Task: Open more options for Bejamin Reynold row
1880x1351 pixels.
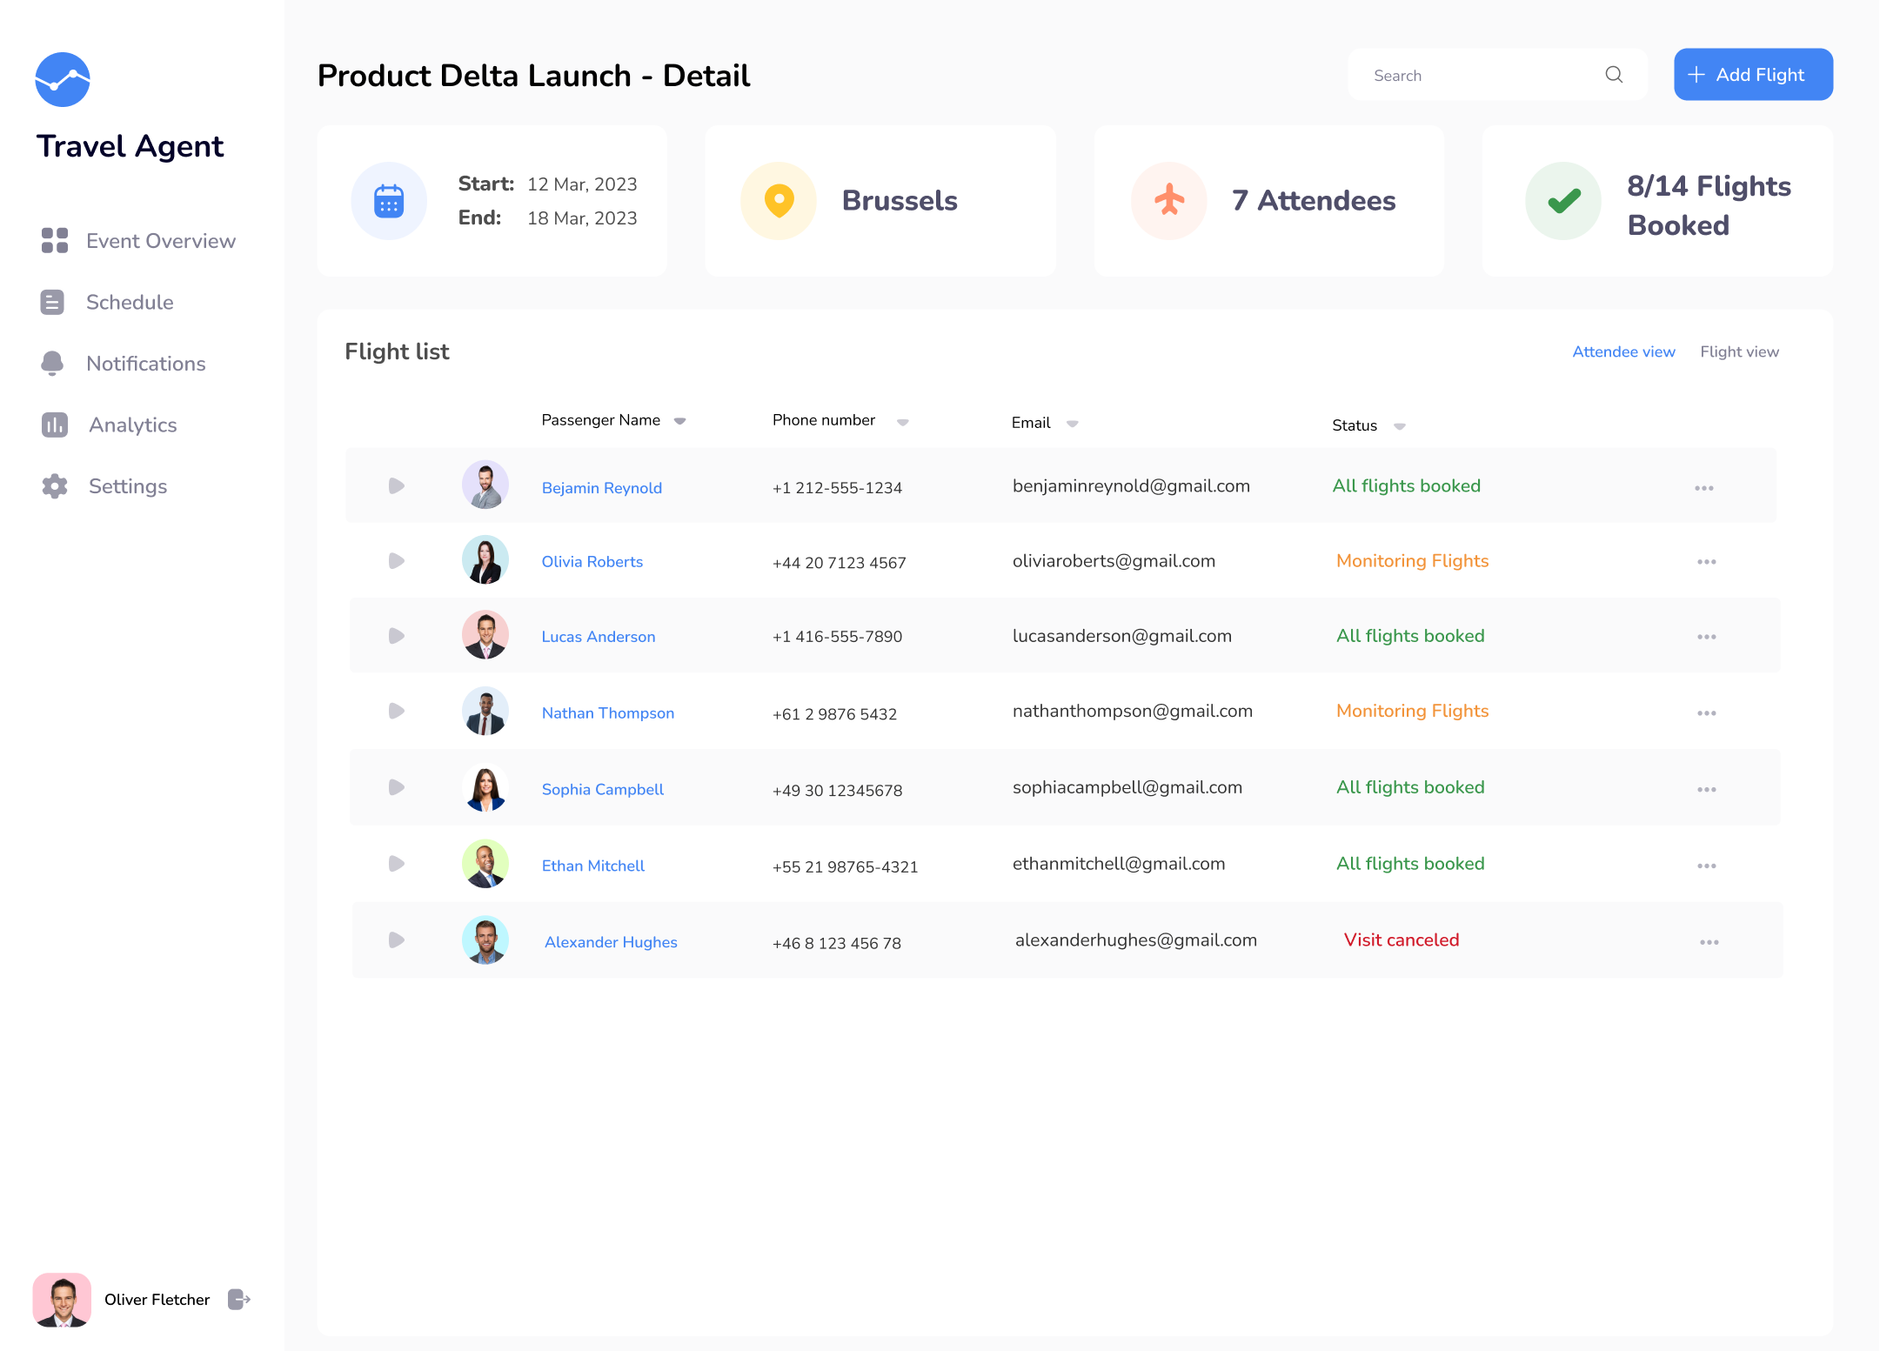Action: pos(1703,488)
